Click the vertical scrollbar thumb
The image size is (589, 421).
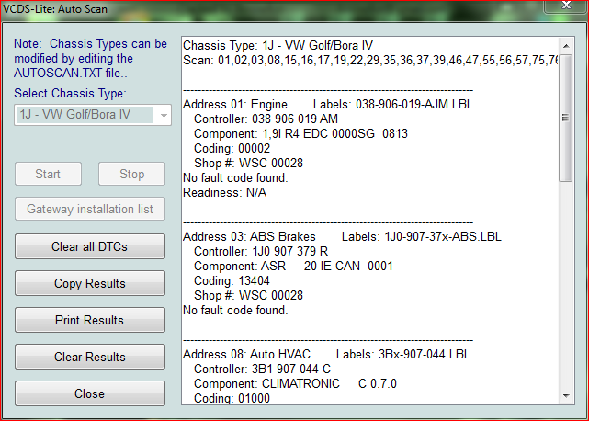[566, 118]
